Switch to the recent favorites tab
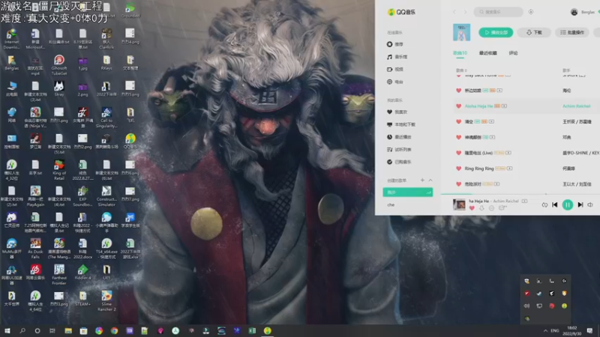Screen dimensions: 600x337 [x=488, y=53]
